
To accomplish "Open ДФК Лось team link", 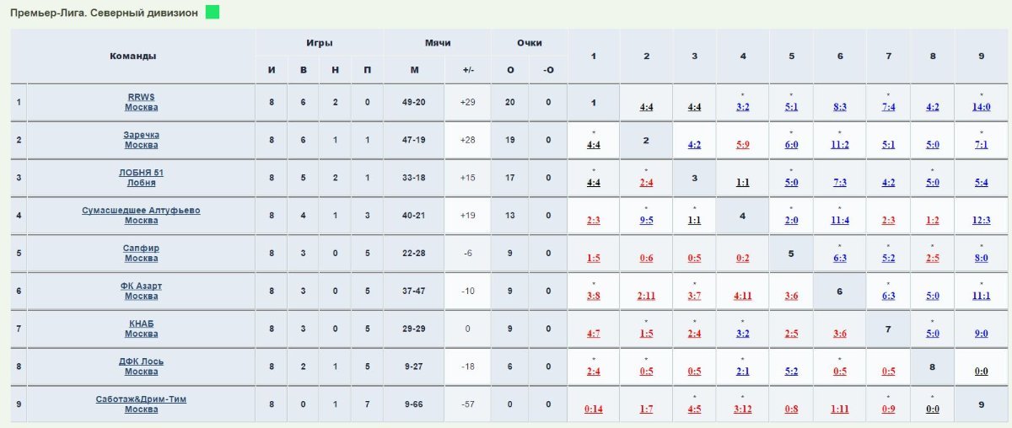I will click(x=141, y=366).
